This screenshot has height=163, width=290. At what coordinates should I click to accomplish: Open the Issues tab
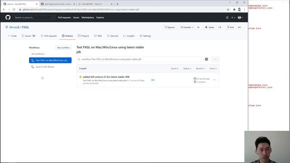28,36
